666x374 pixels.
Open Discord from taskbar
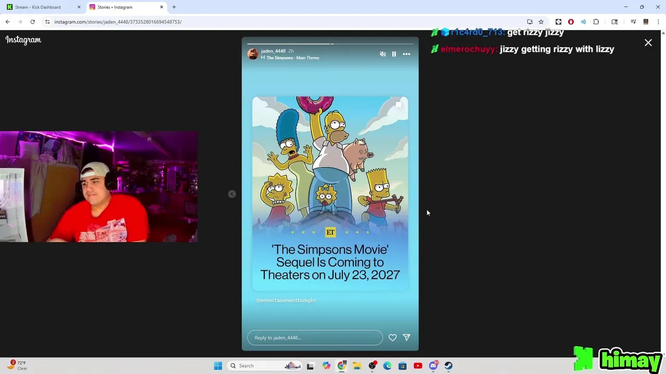(433, 366)
